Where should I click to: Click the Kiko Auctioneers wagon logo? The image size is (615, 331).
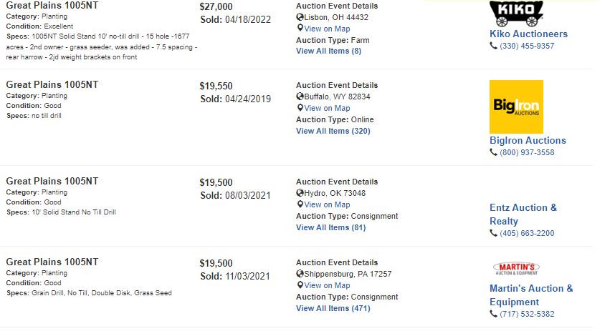516,13
